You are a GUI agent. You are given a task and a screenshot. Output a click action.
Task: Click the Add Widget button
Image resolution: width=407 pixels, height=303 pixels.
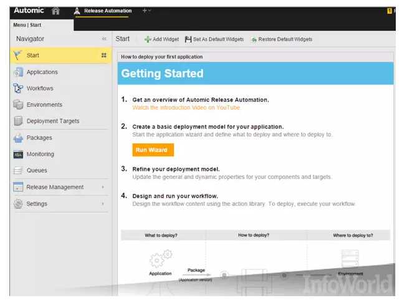coord(161,39)
